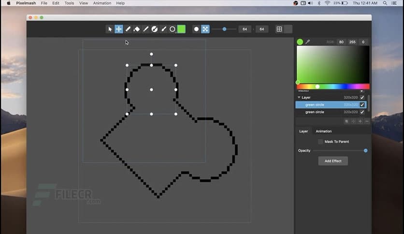
Task: Collapse the Layer group disclosure triangle
Action: [299, 97]
